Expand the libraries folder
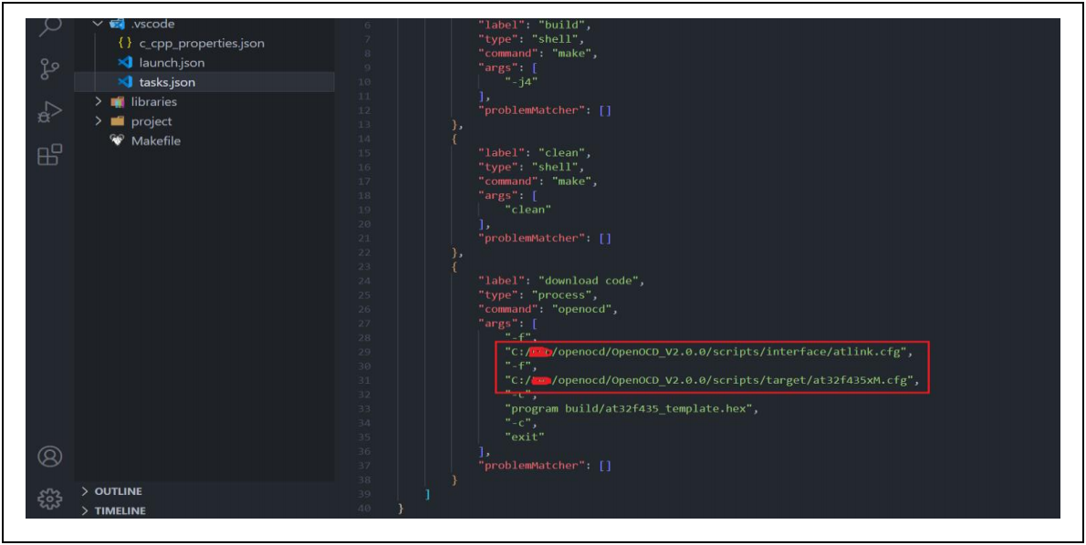The height and width of the screenshot is (545, 1086). point(98,102)
